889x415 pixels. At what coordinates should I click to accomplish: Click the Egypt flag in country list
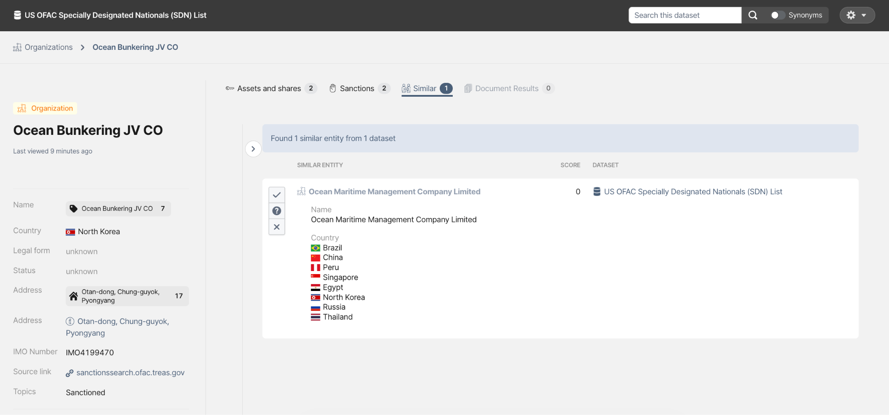tap(316, 288)
